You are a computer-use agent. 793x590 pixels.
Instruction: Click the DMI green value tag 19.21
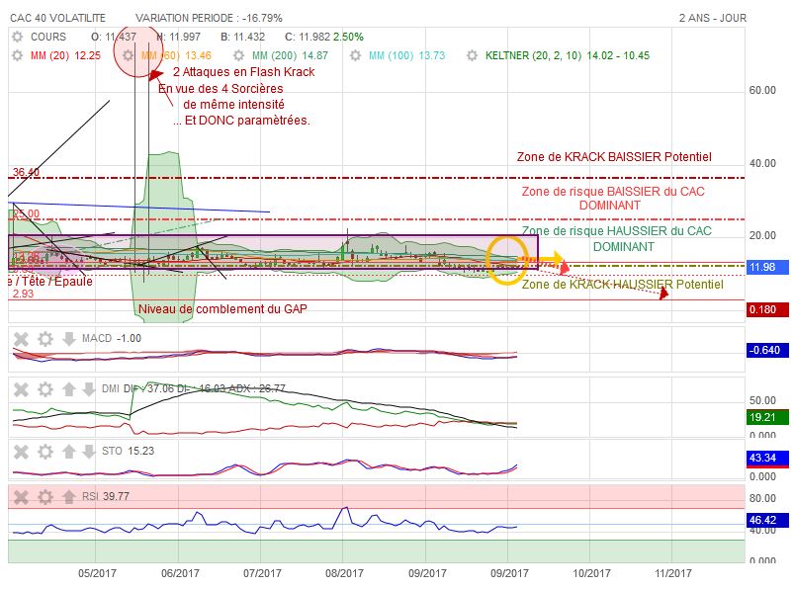coord(767,417)
